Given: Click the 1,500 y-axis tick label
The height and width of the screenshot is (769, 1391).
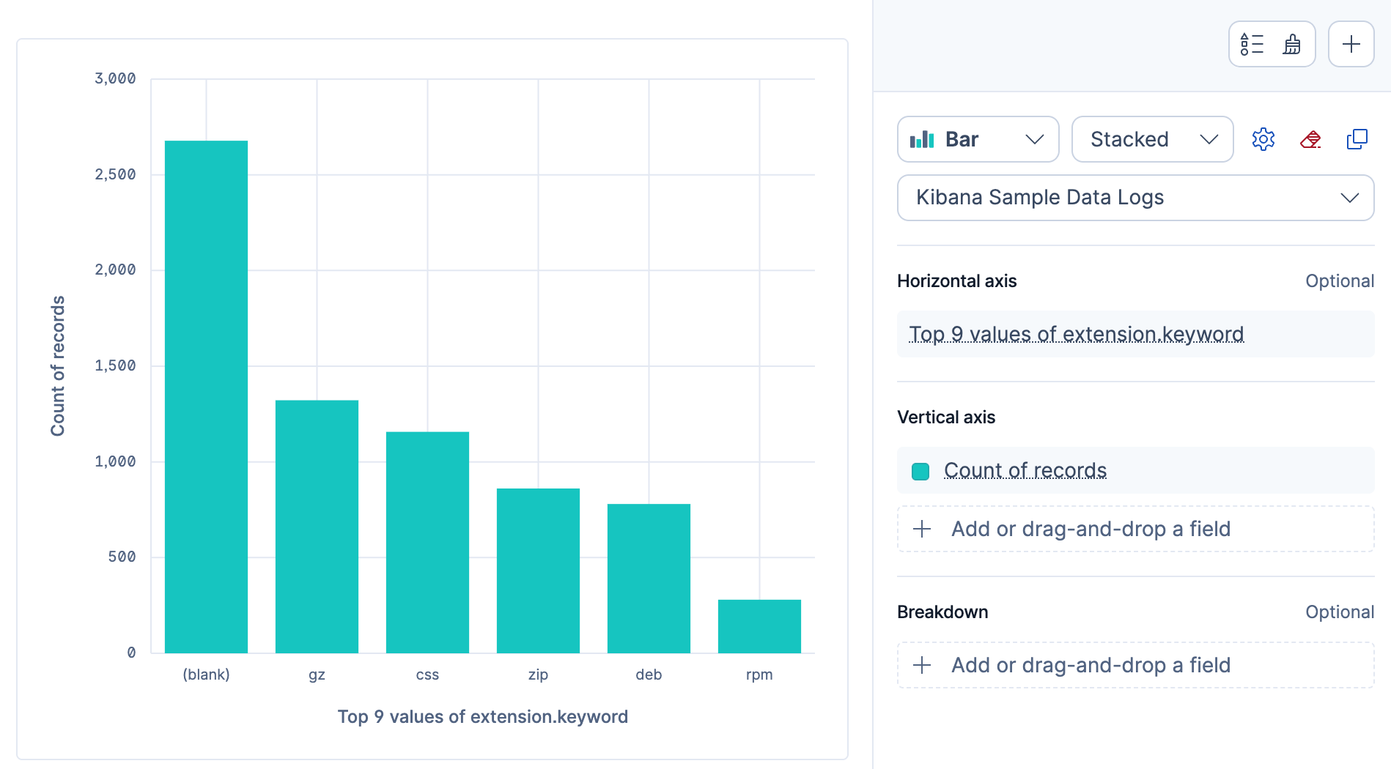Looking at the screenshot, I should [x=115, y=365].
